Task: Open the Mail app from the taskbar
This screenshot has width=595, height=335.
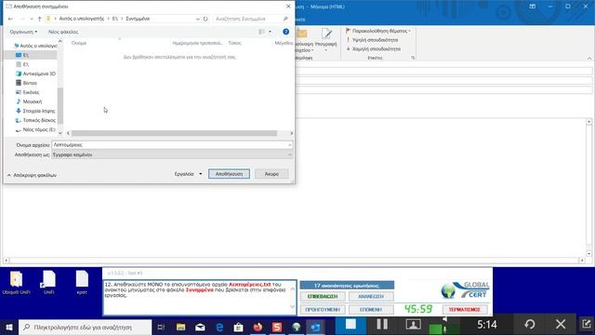Action: pos(200,327)
